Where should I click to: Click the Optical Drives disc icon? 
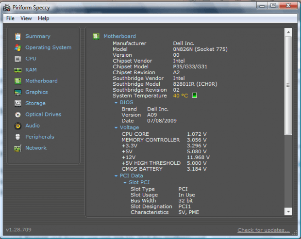click(18, 114)
